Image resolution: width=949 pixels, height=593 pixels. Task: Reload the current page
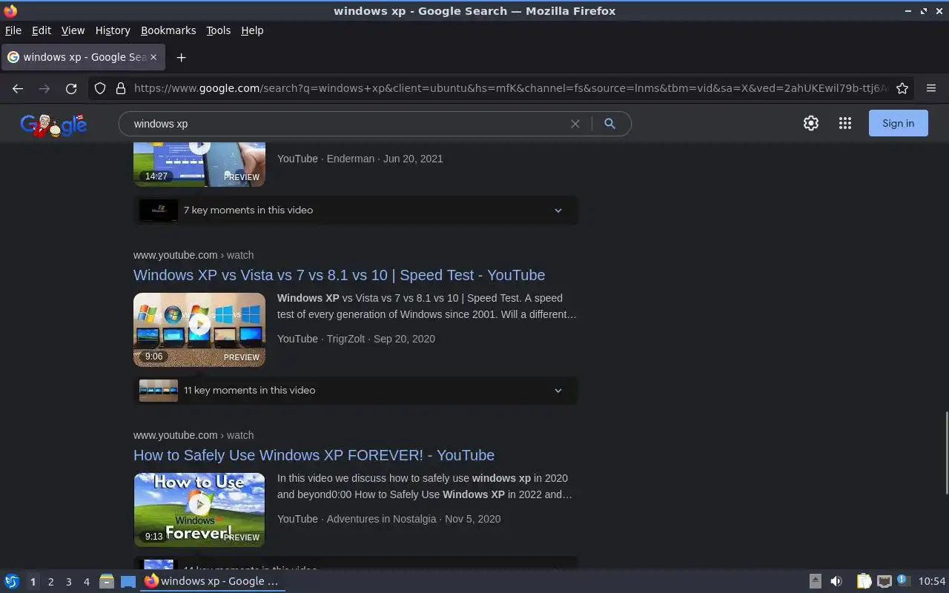71,88
